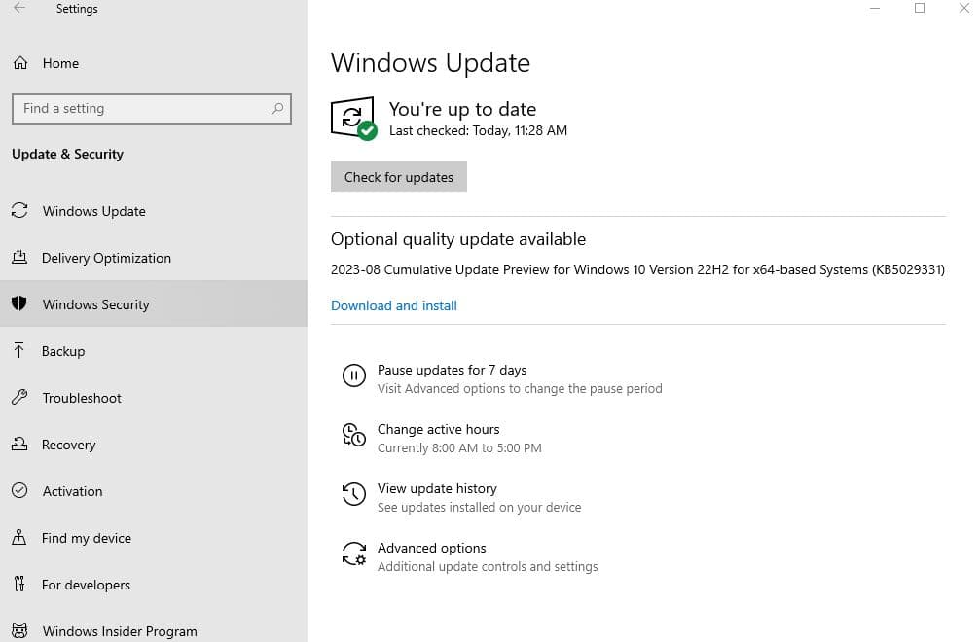Open Change active hours option
Viewport: 979px width, 642px height.
[438, 429]
